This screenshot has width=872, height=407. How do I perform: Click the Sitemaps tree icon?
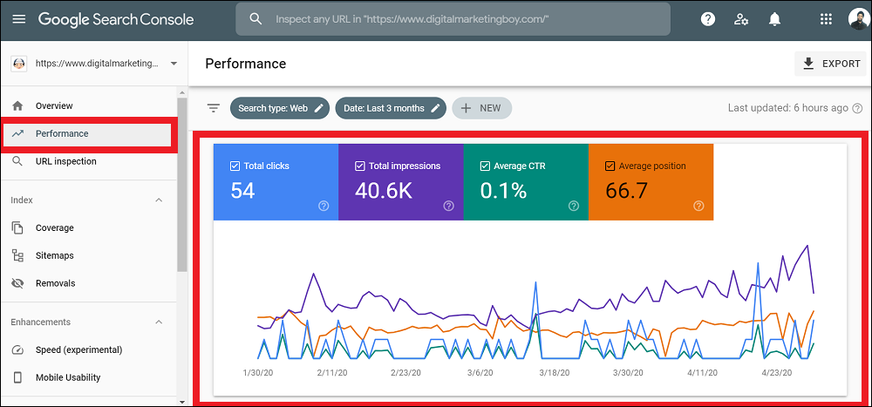tap(17, 255)
